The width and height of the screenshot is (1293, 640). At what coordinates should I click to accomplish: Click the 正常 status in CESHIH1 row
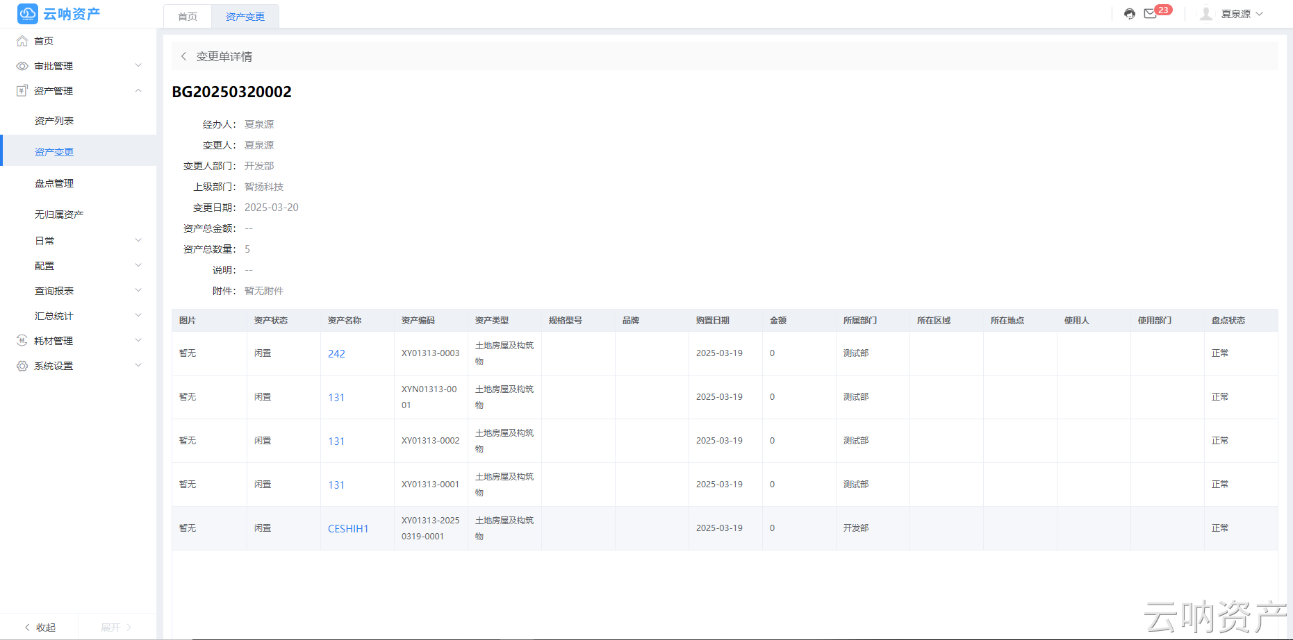[1220, 528]
